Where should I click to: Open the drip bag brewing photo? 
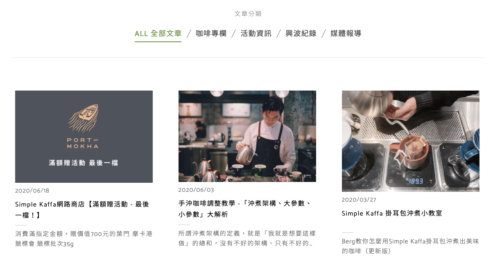[411, 141]
